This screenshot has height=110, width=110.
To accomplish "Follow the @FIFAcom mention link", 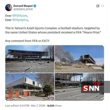I will 20,16.
